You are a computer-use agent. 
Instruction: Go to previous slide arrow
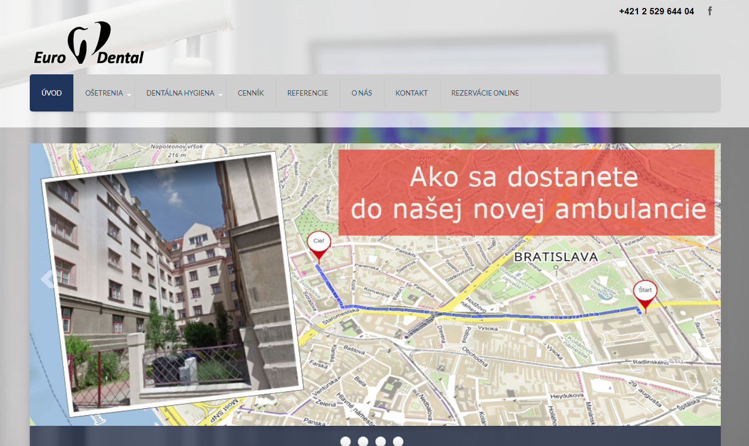[x=47, y=278]
